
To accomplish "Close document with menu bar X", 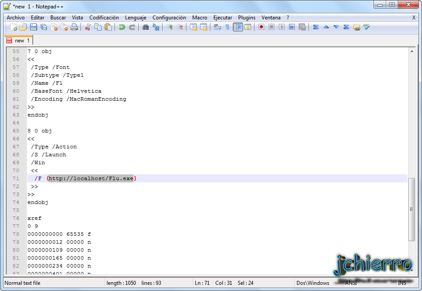I will (x=414, y=18).
